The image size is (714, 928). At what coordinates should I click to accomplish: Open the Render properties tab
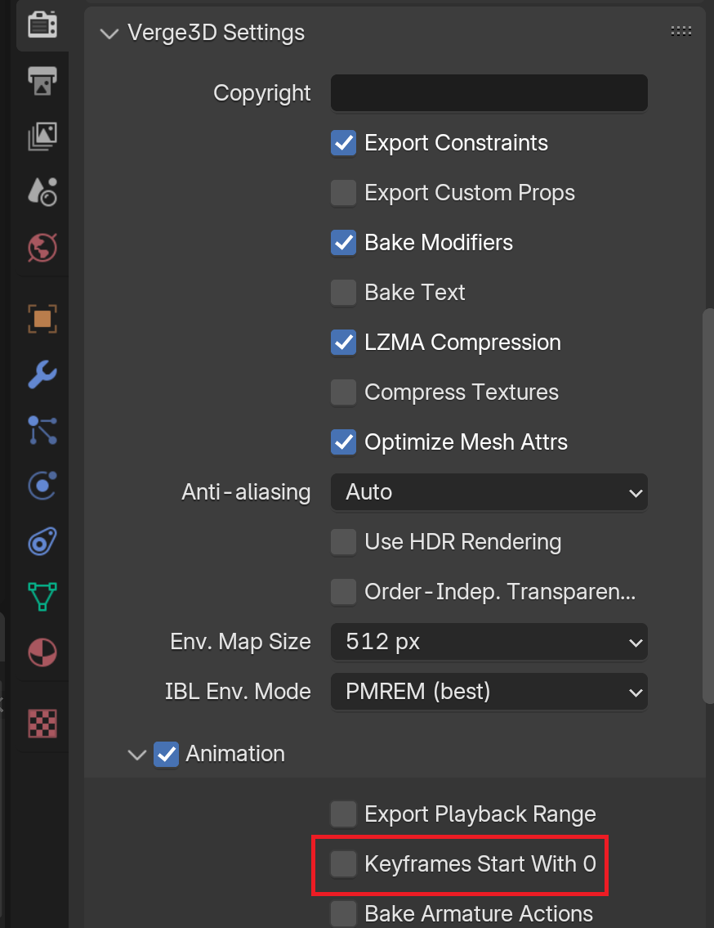pyautogui.click(x=42, y=25)
